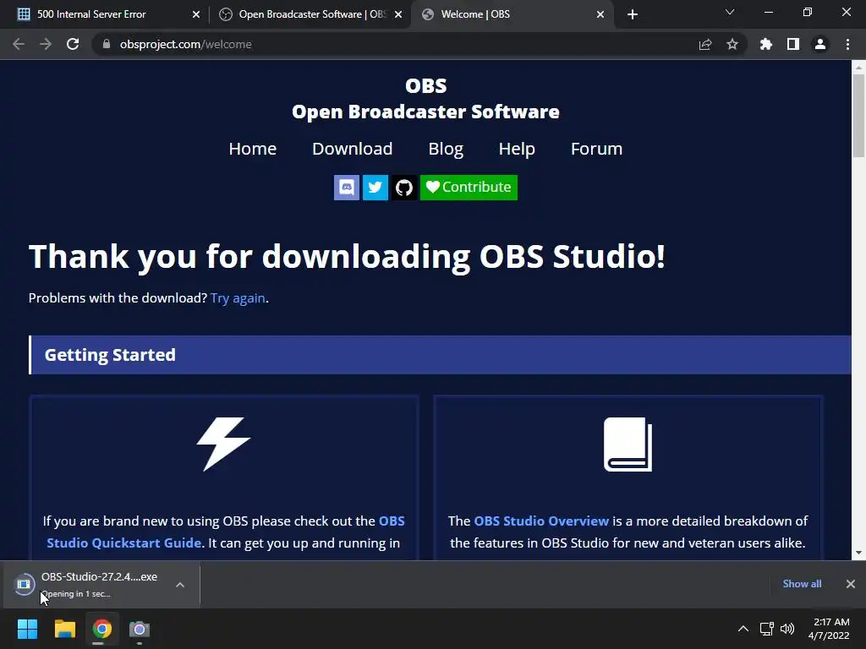Close the Welcome | OBS tab
The height and width of the screenshot is (649, 866).
[600, 14]
